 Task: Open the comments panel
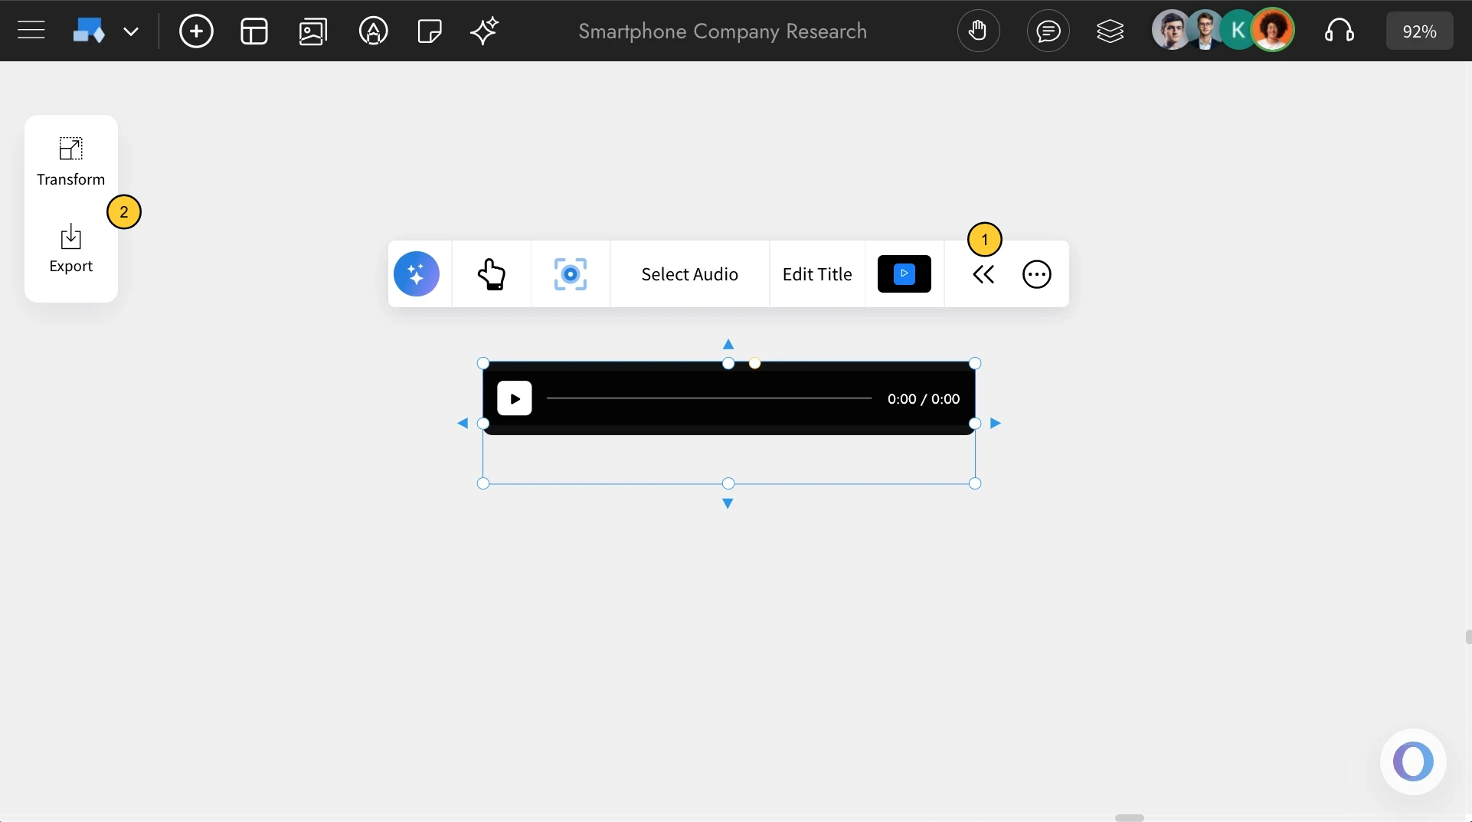coord(1048,31)
